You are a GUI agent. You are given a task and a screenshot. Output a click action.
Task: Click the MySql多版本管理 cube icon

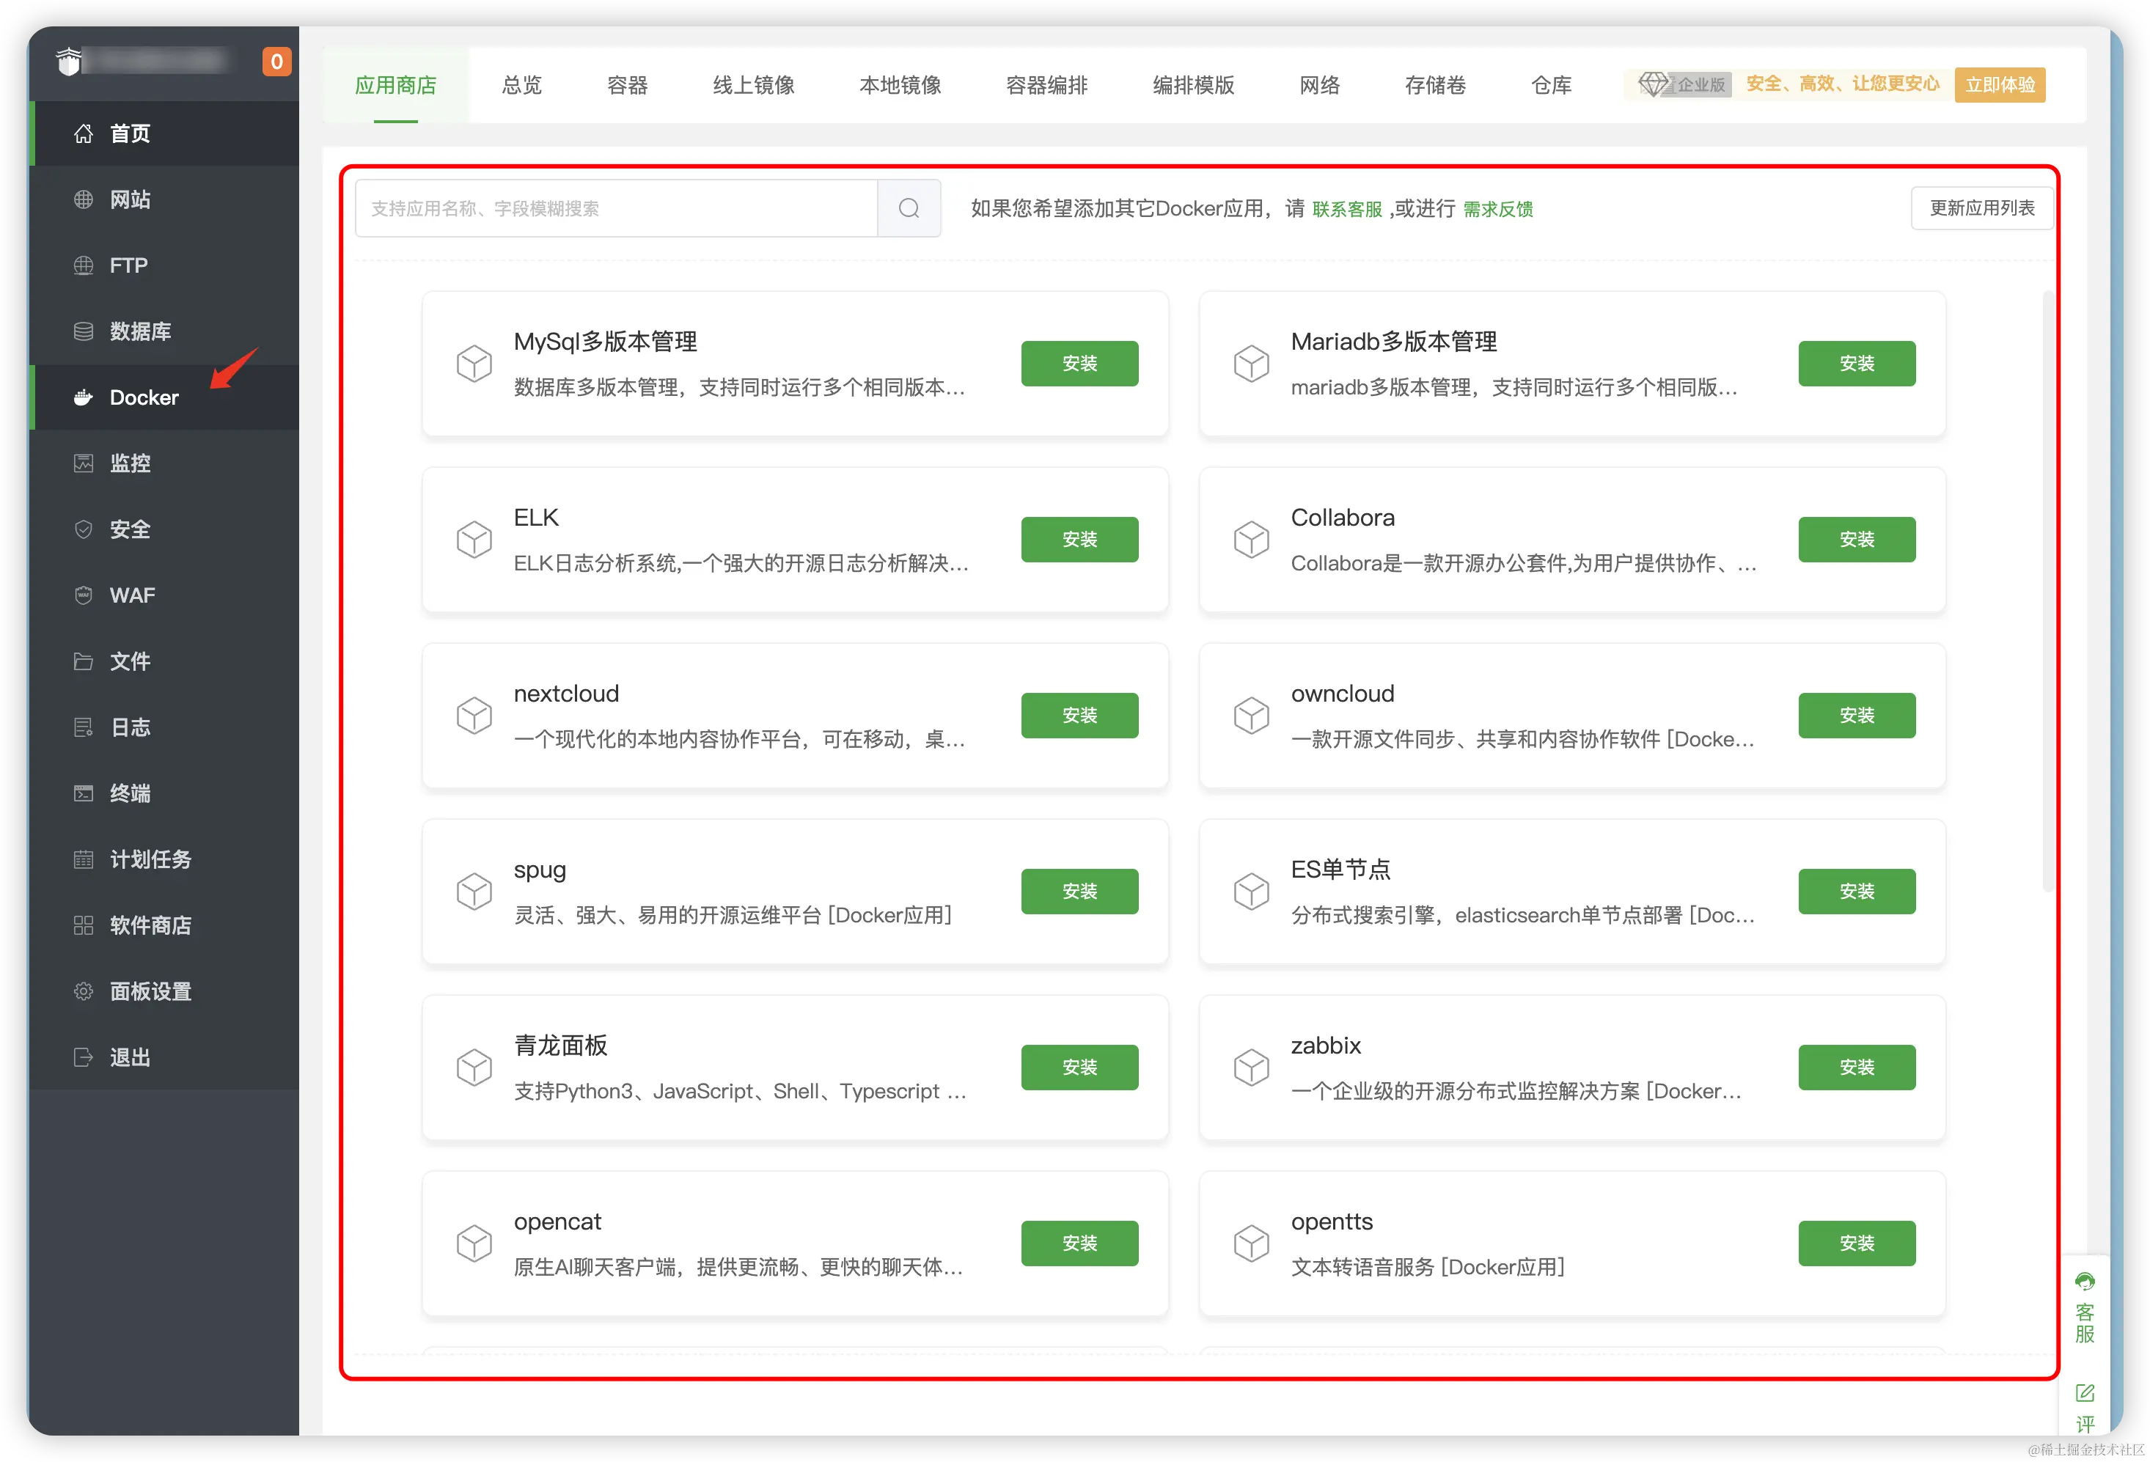tap(474, 364)
